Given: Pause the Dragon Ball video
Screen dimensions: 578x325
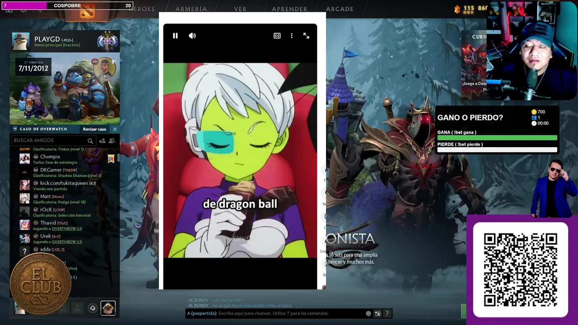Looking at the screenshot, I should 175,36.
